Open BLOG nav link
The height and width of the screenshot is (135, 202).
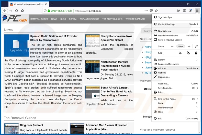[x=63, y=19]
